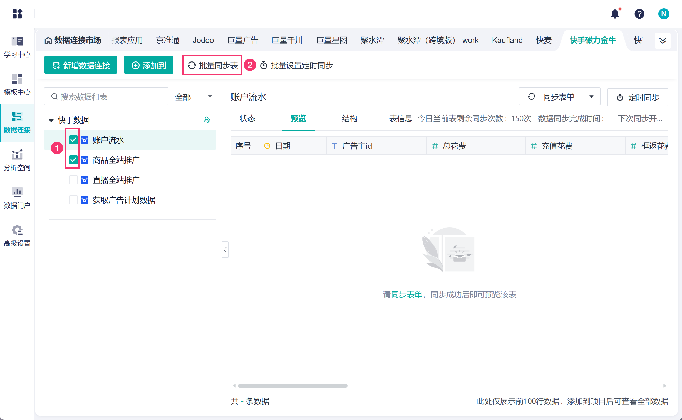682x420 pixels.
Task: Open the 表信息 tab
Action: pyautogui.click(x=400, y=119)
